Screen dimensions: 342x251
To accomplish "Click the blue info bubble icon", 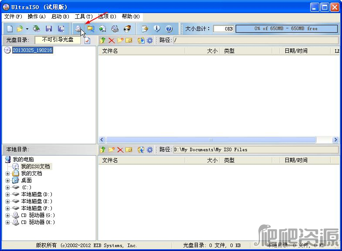I will tap(157, 29).
